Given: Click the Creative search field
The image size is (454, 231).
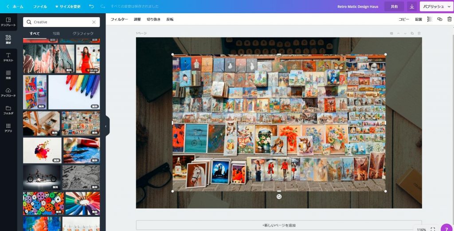Looking at the screenshot, I should (x=61, y=22).
